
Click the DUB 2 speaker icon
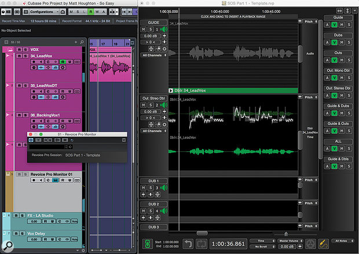pyautogui.click(x=164, y=211)
